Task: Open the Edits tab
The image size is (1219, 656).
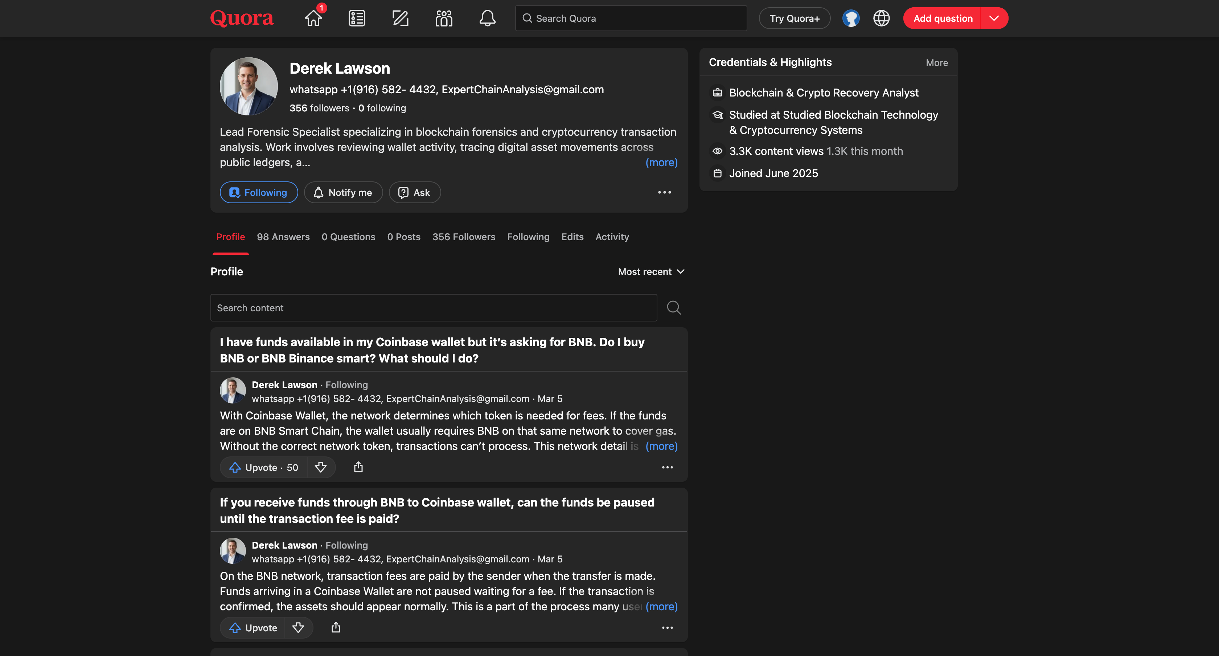Action: tap(572, 237)
